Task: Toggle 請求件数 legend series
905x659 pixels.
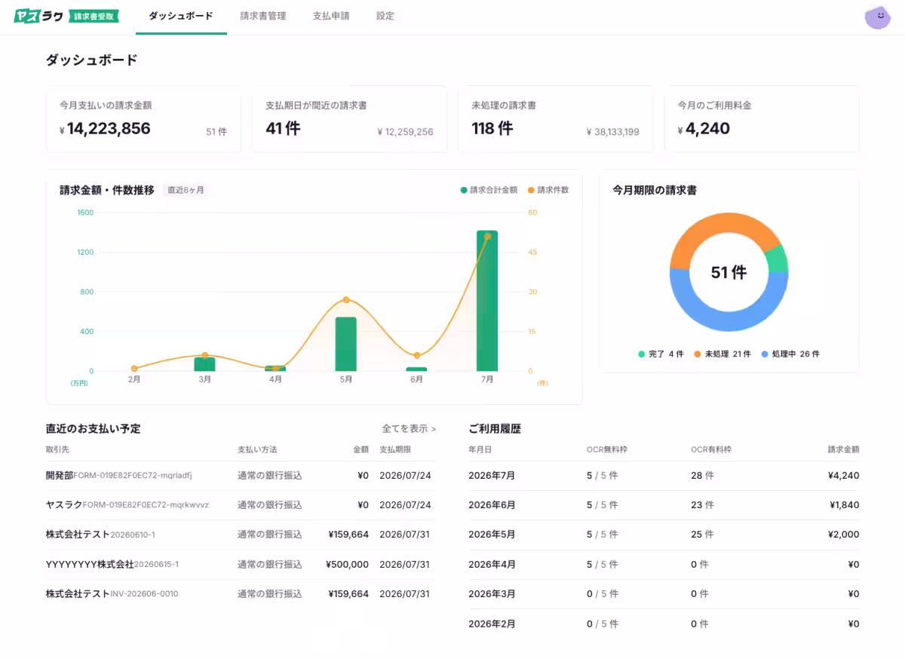Action: [548, 190]
